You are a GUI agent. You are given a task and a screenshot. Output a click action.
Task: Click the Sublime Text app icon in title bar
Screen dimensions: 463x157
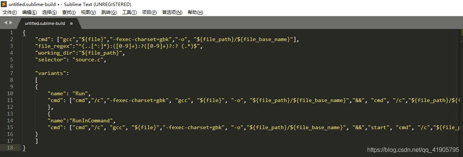tap(4, 4)
